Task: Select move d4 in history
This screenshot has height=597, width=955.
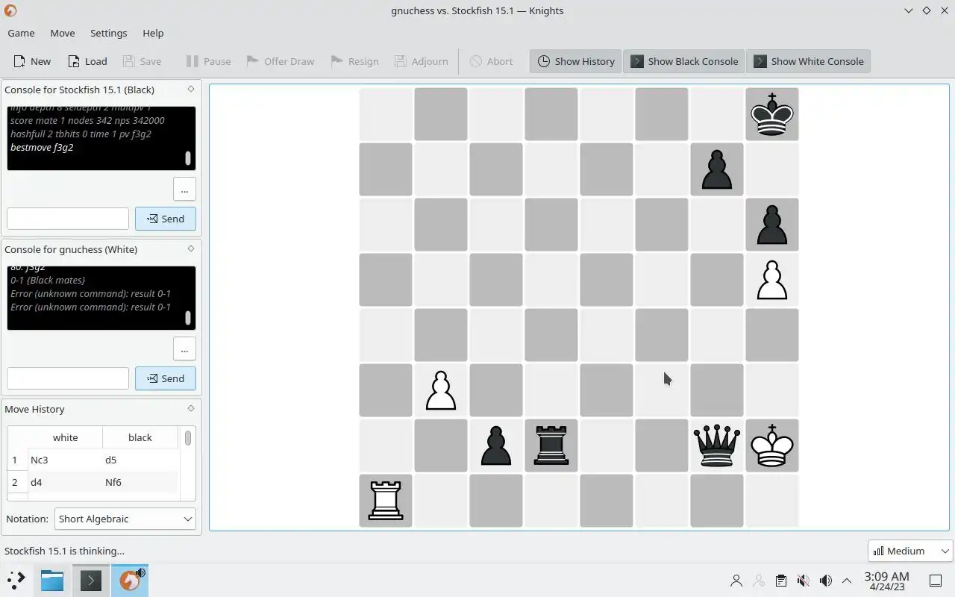Action: point(65,482)
